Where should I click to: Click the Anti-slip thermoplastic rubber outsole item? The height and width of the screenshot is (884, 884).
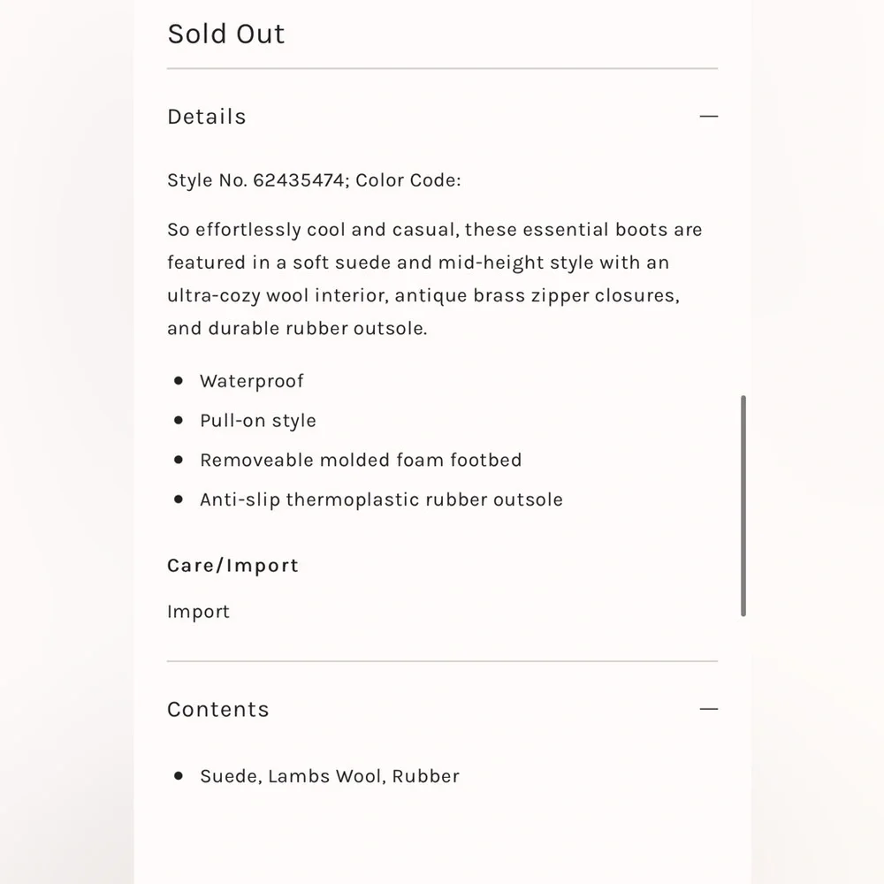pyautogui.click(x=382, y=499)
